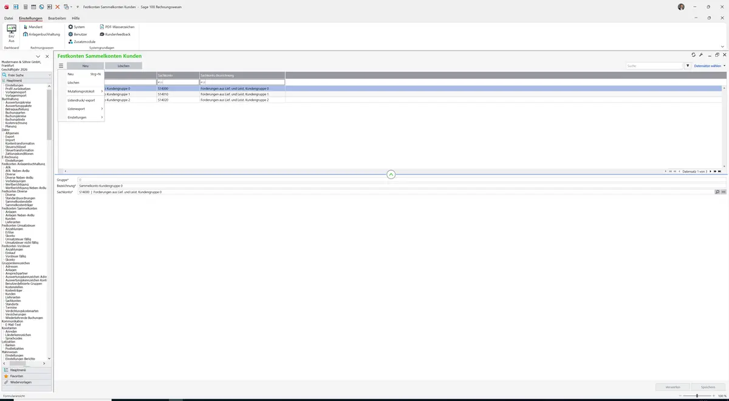Open the Favoriten section in the navigation
The image size is (729, 401).
point(26,376)
